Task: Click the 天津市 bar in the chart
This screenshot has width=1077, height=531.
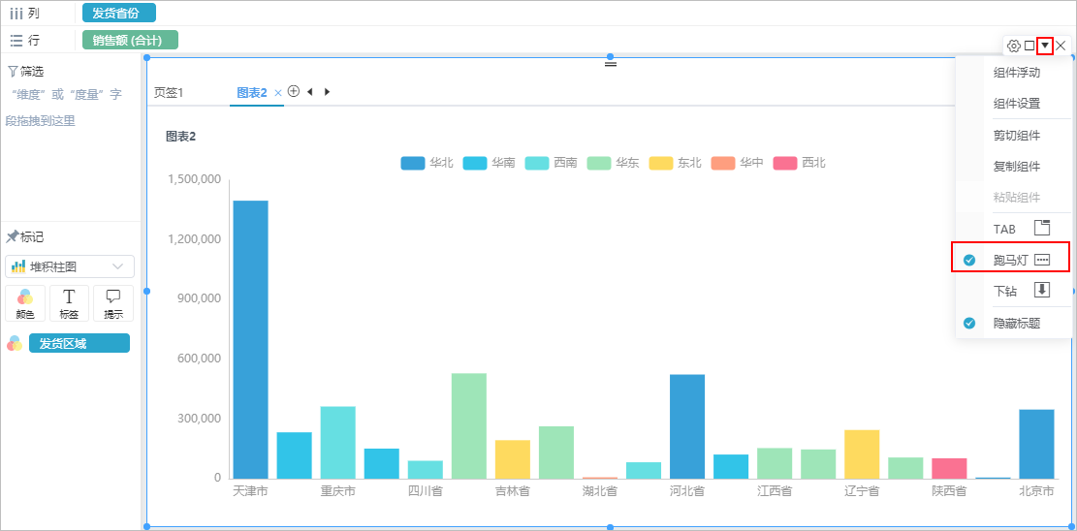Action: click(x=251, y=339)
